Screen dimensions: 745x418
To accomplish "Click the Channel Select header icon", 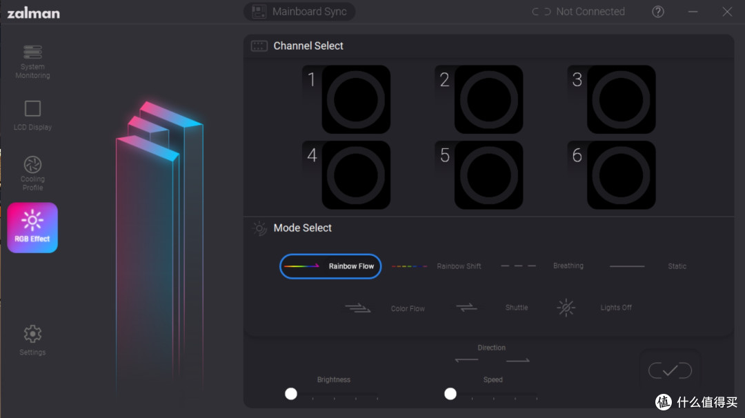I will click(259, 46).
